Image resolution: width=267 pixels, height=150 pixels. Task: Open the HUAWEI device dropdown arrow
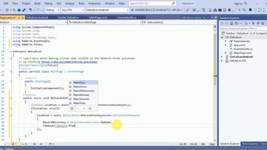coord(182,10)
